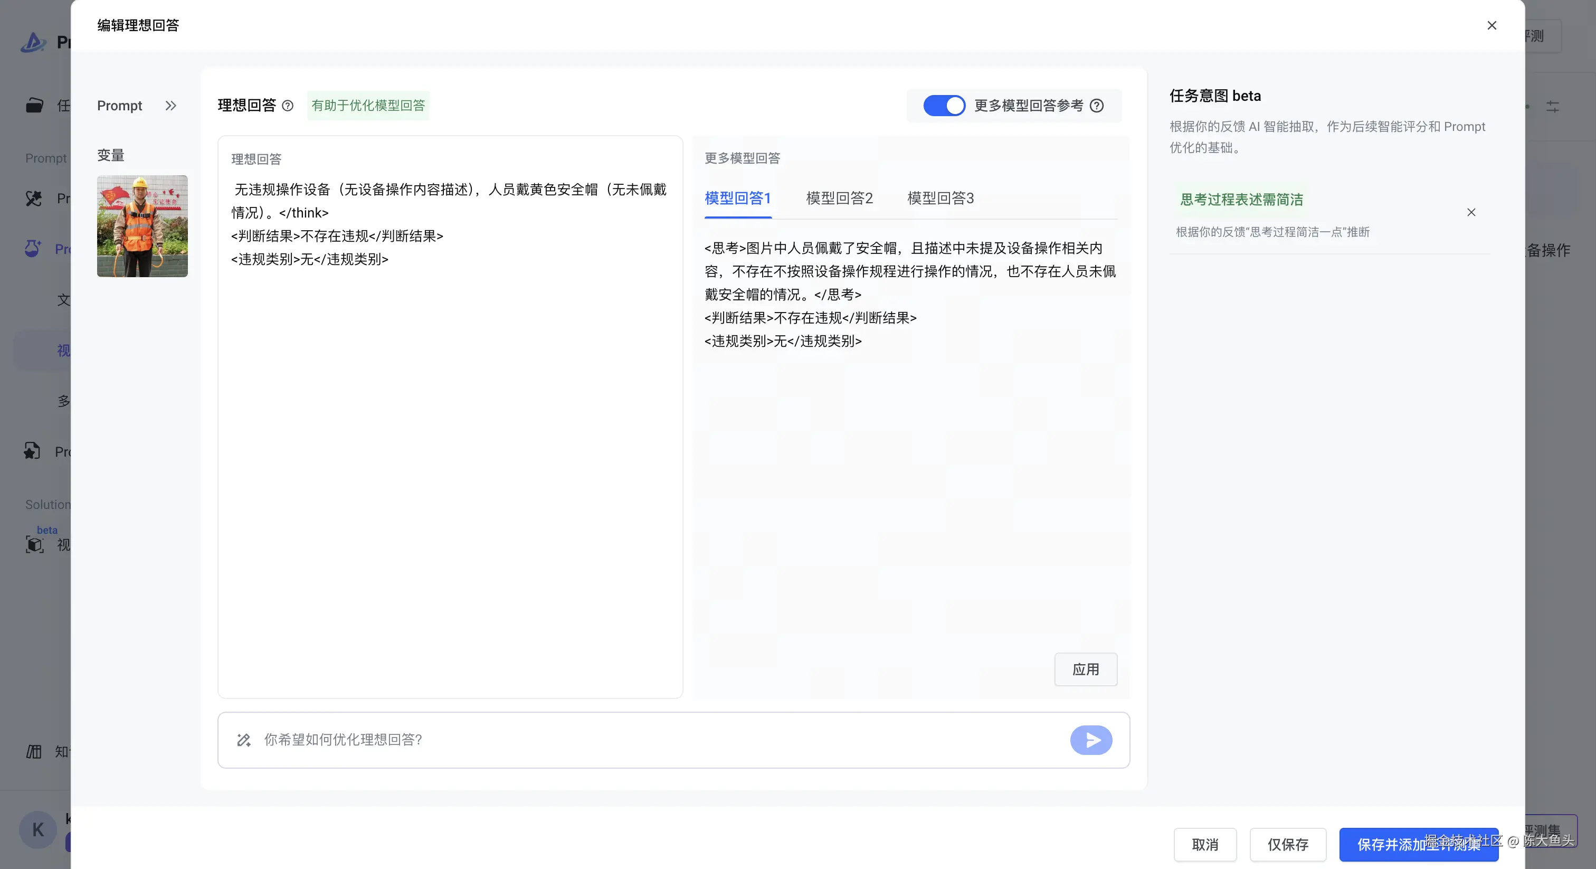Expand the Prompt panel with double chevron
This screenshot has width=1596, height=869.
[x=170, y=106]
